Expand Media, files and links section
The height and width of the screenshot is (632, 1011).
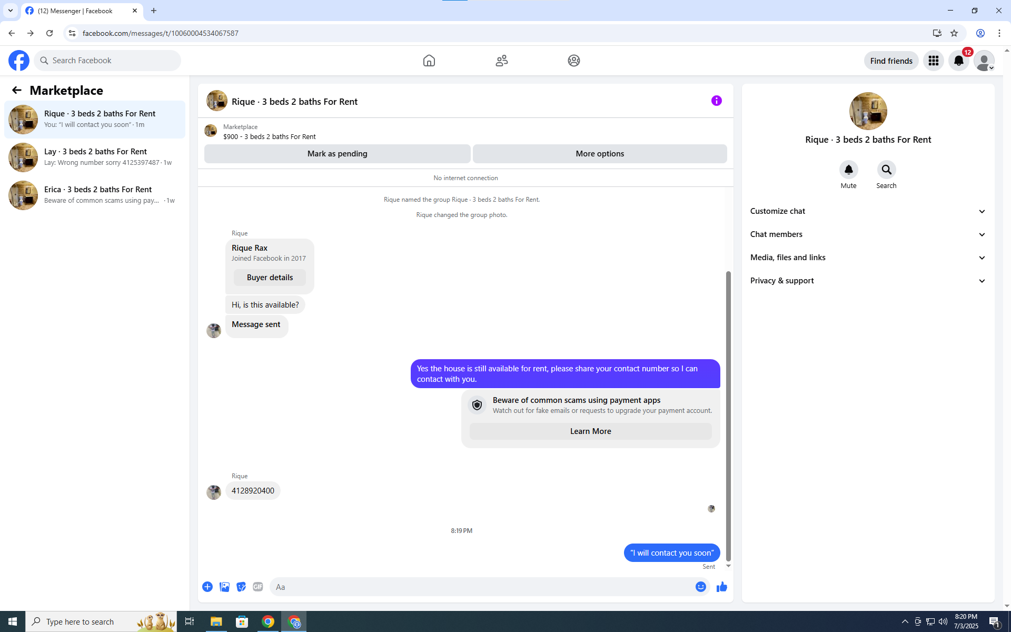coord(868,258)
